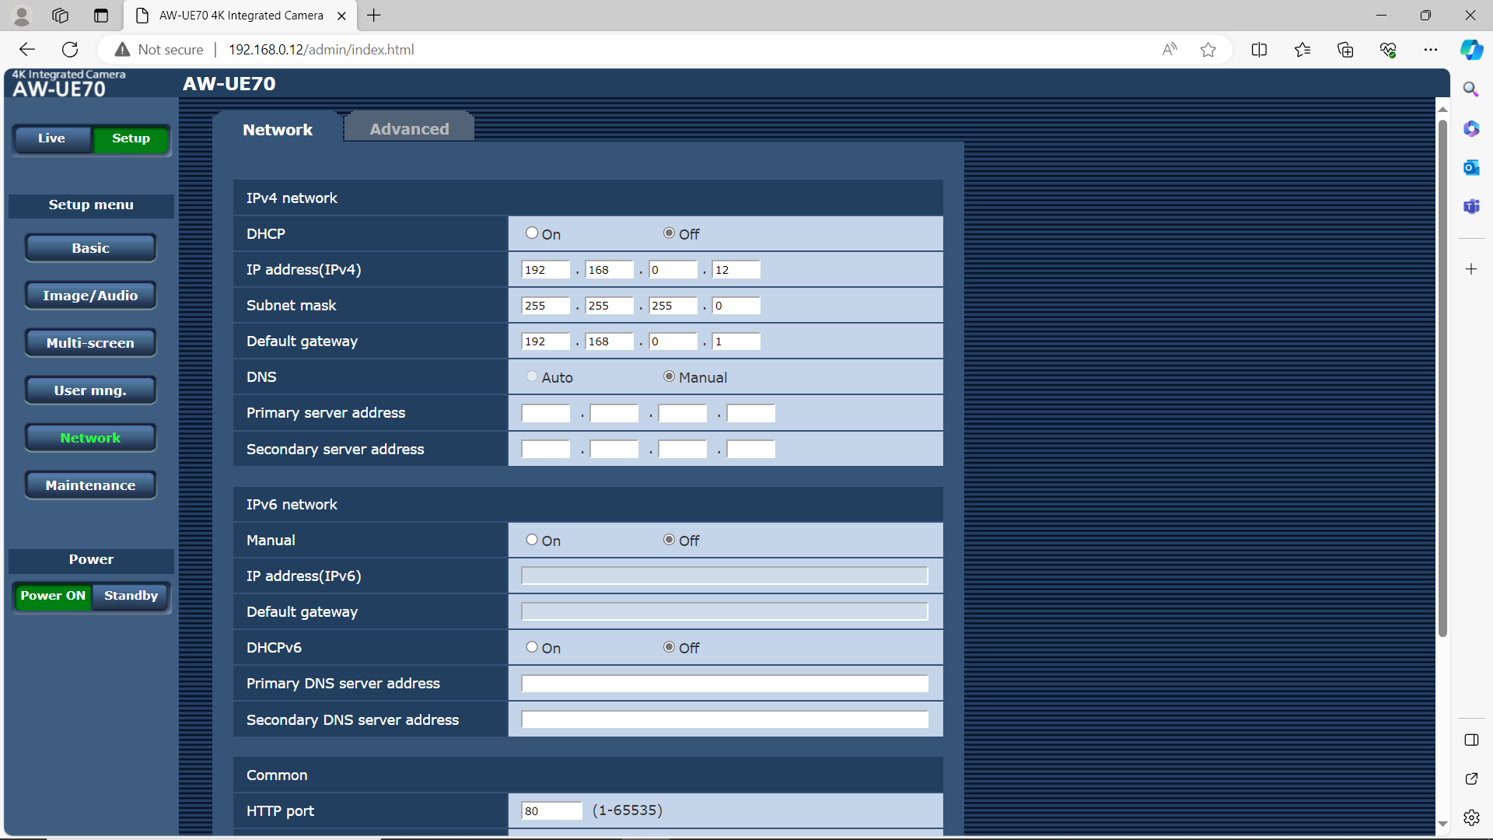Click the HTTP port input field
1493x840 pixels.
pos(552,810)
